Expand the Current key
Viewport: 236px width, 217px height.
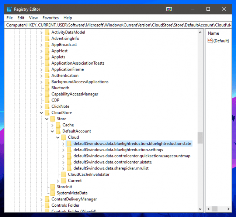point(58,180)
